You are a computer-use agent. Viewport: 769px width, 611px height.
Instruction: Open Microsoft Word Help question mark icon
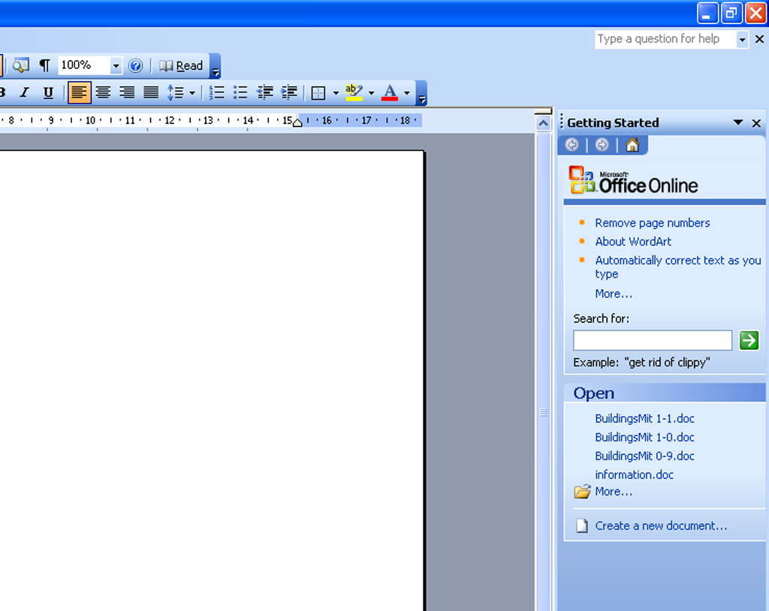[135, 65]
